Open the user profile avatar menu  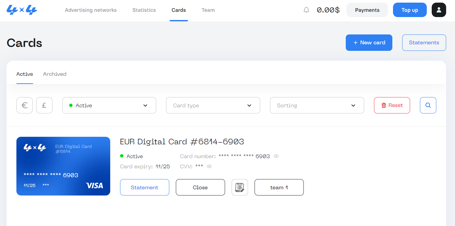tap(439, 10)
